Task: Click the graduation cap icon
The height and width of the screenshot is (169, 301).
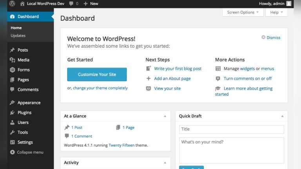Action: point(218,88)
